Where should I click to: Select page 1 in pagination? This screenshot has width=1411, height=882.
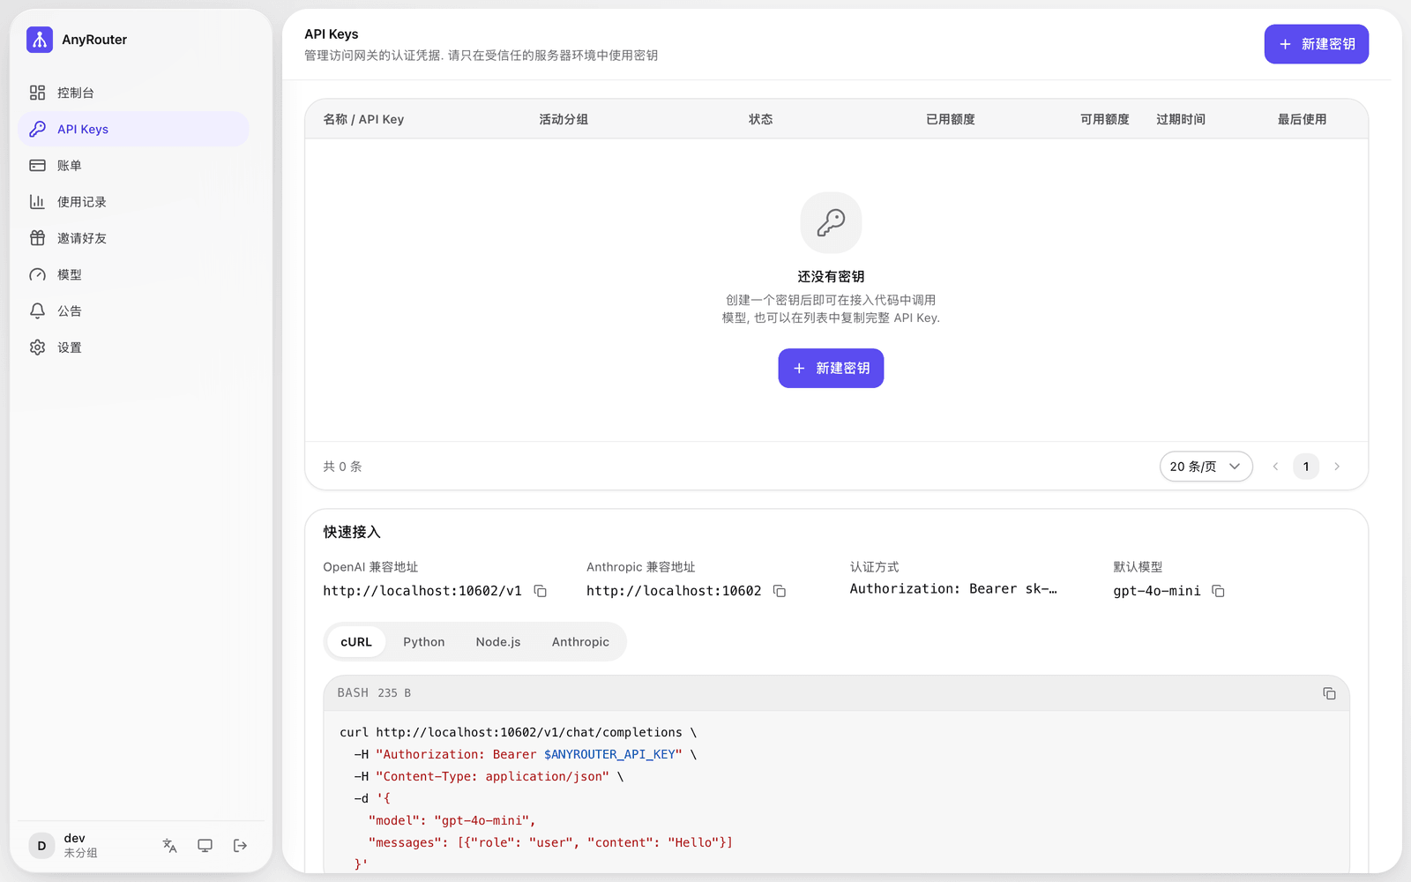[1306, 467]
